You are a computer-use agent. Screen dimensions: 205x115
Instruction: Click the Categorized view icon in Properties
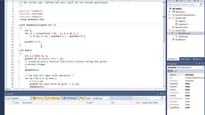(x=169, y=71)
